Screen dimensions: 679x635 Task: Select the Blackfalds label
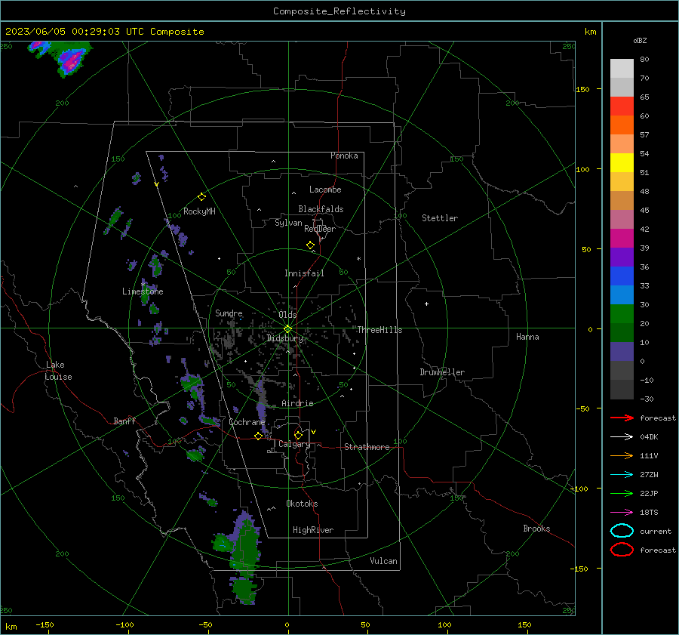(x=321, y=209)
